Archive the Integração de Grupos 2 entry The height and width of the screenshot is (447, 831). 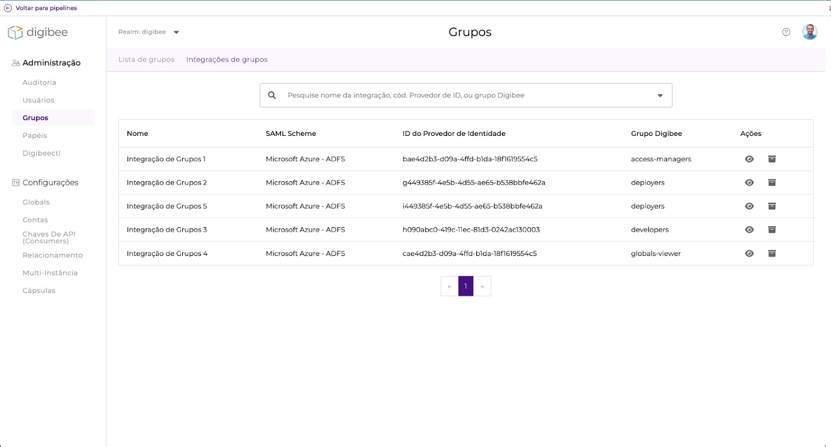(772, 183)
